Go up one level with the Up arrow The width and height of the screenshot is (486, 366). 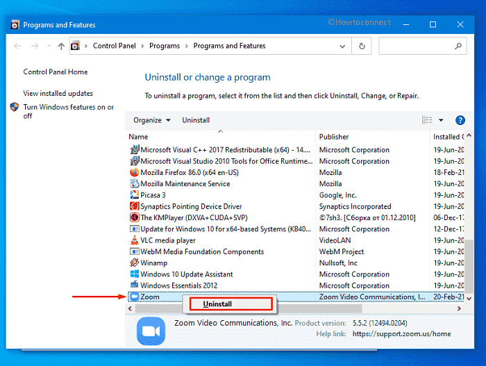click(61, 47)
